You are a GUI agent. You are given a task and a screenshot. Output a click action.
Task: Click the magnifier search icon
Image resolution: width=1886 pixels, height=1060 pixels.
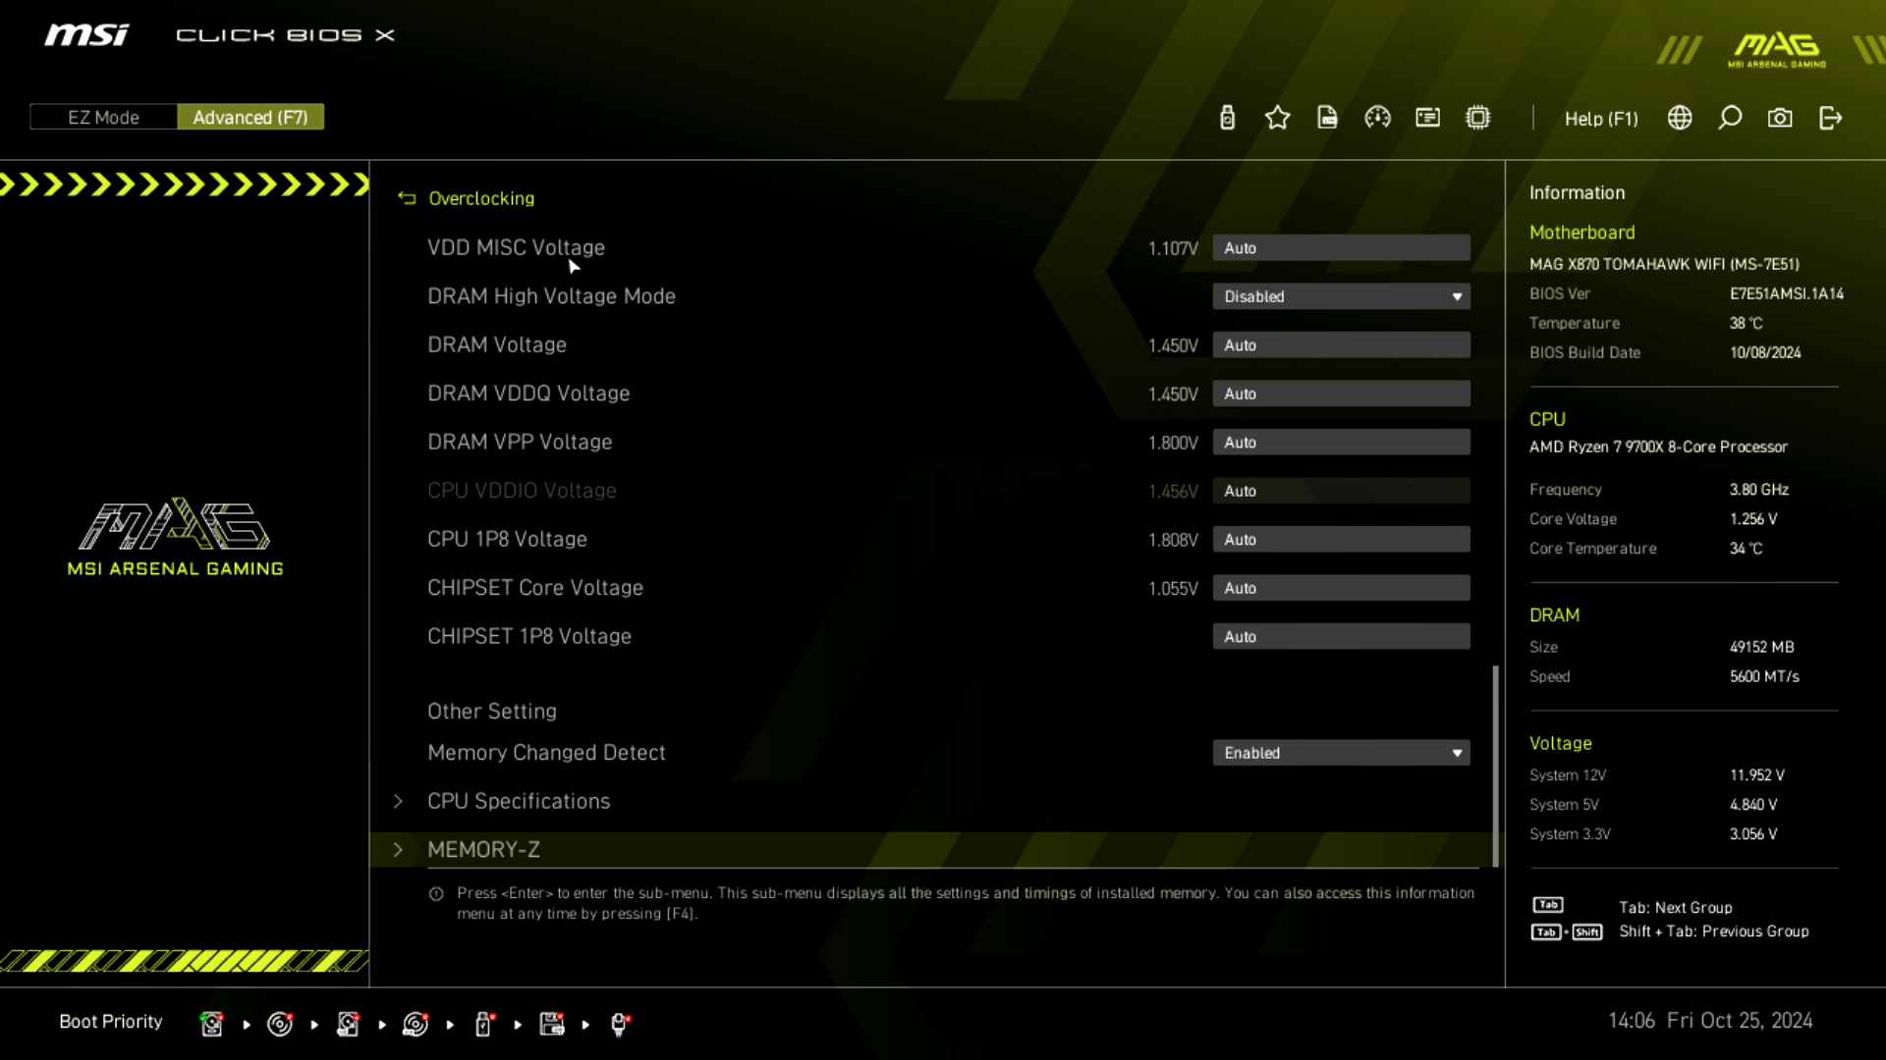1730,118
